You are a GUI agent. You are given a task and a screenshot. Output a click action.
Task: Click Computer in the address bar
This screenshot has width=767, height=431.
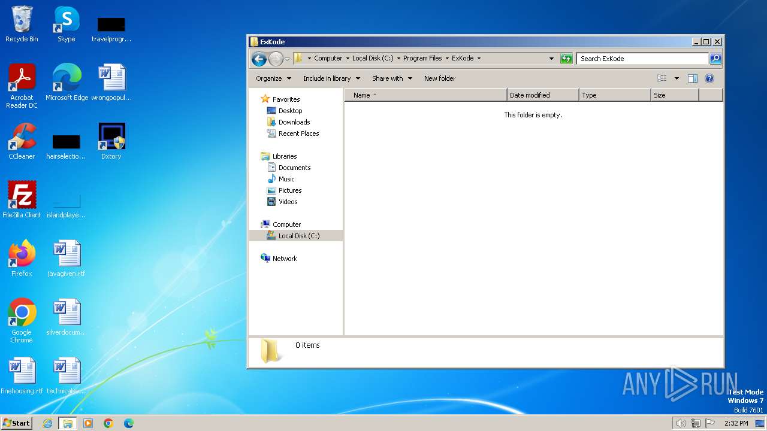point(328,59)
